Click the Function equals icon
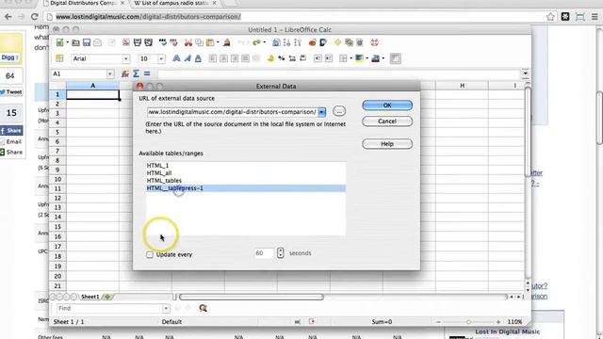This screenshot has height=339, width=603. (x=147, y=73)
